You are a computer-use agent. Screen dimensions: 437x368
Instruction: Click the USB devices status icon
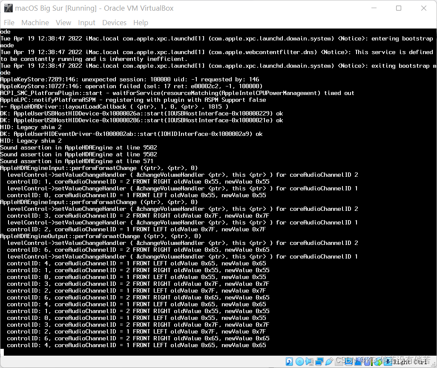(329, 362)
